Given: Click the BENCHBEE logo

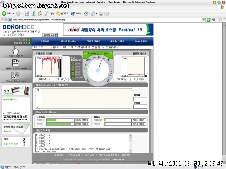Looking at the screenshot, I should point(19,27).
